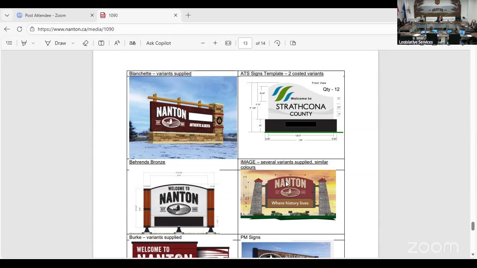Reload the current page
Screen dimensions: 477x268
coord(19,29)
